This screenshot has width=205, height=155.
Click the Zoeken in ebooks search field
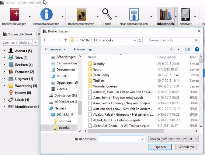[x=173, y=40]
